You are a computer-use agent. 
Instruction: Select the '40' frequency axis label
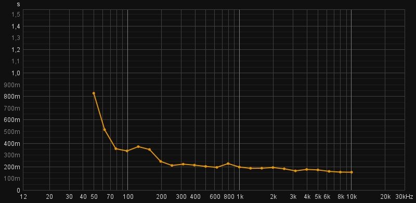point(83,197)
